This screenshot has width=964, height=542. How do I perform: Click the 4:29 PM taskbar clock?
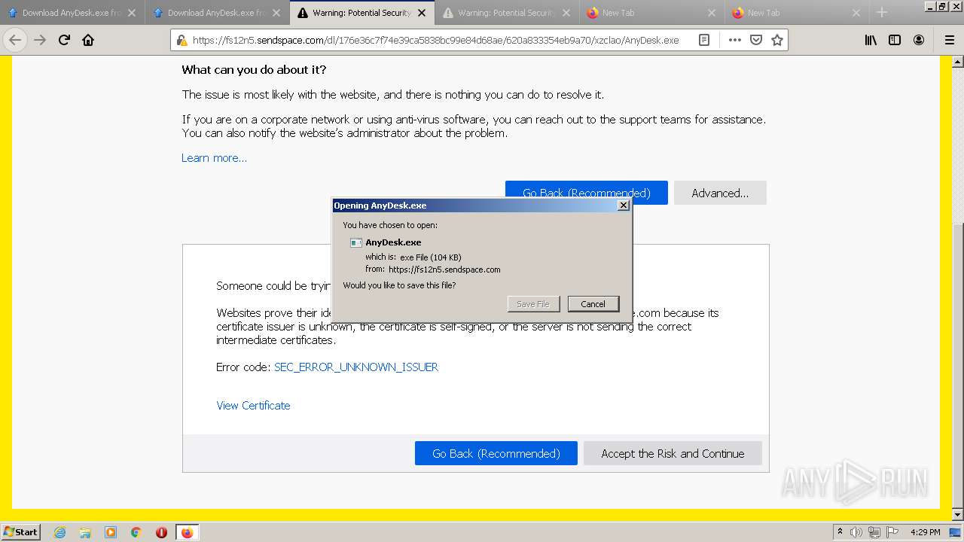(x=925, y=532)
